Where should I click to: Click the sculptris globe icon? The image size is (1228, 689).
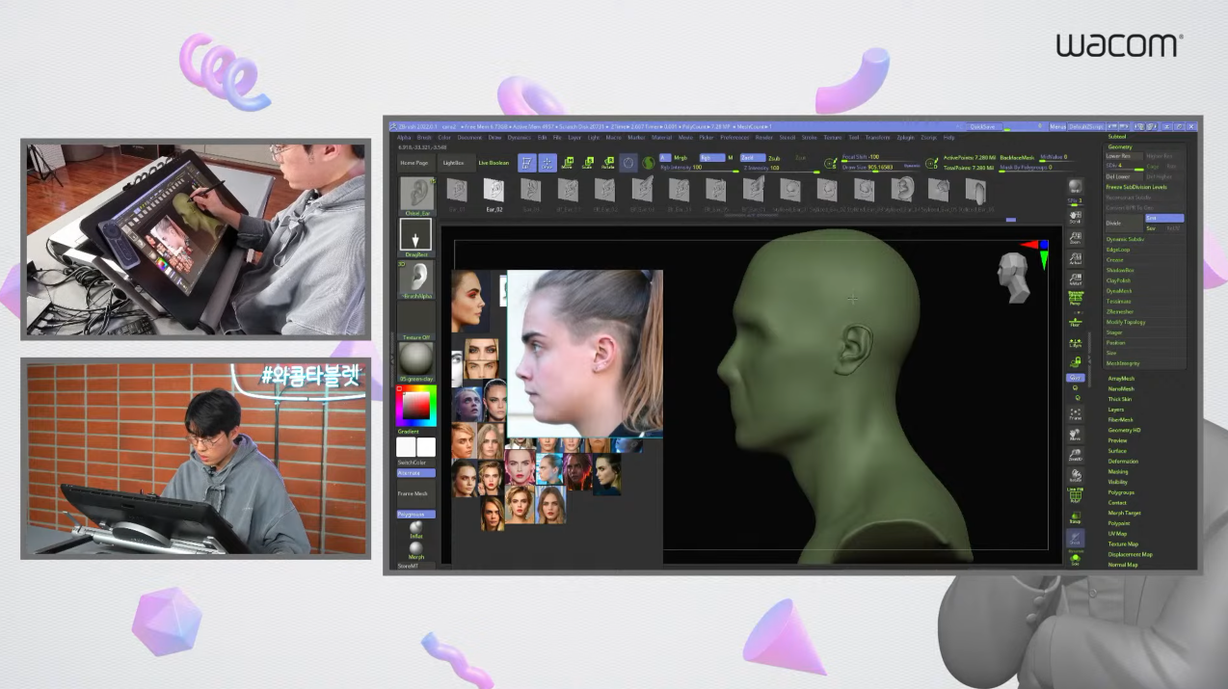[x=649, y=163]
